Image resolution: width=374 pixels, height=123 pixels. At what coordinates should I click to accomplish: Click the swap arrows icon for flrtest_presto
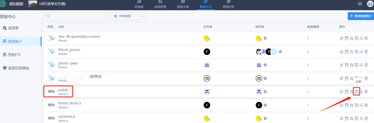[x=351, y=52]
